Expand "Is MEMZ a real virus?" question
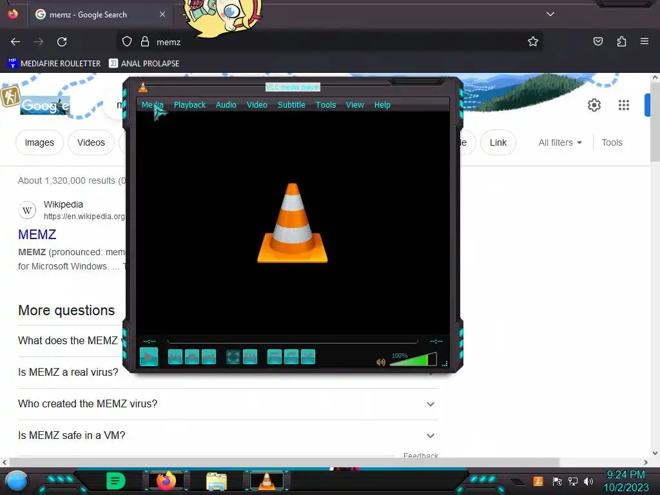This screenshot has width=660, height=495. (x=68, y=372)
